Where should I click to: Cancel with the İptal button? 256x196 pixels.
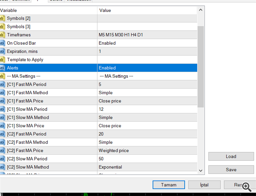pos(204,185)
